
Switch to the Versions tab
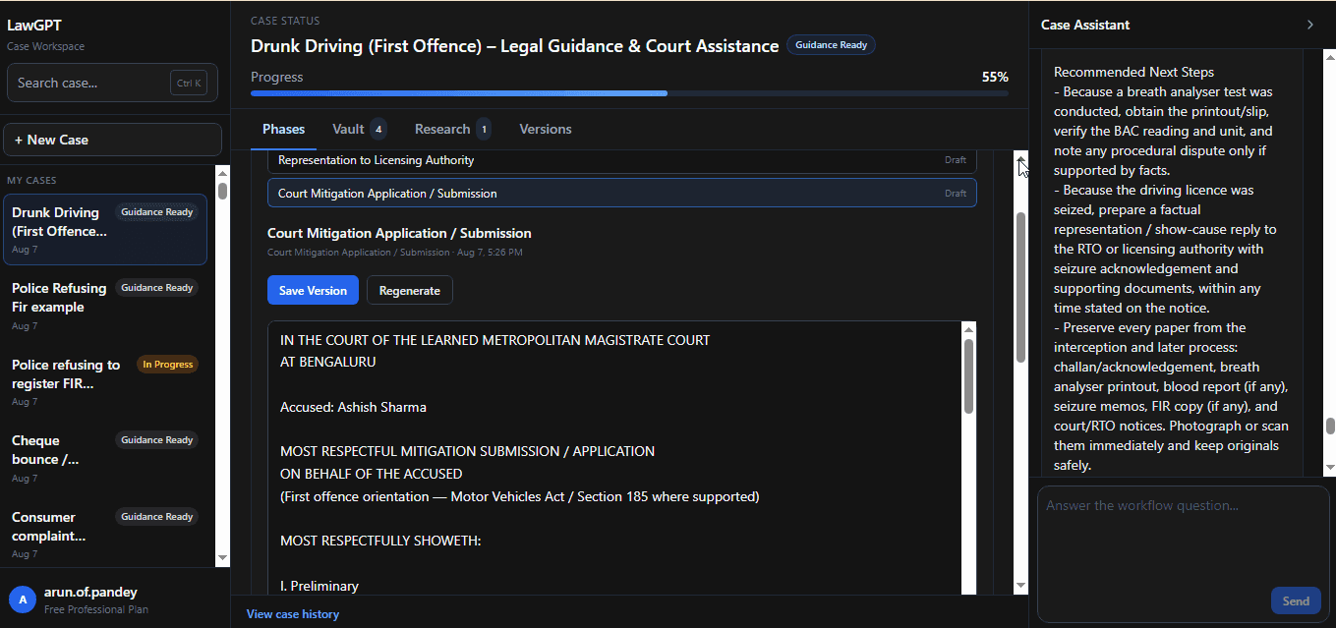[x=545, y=129]
